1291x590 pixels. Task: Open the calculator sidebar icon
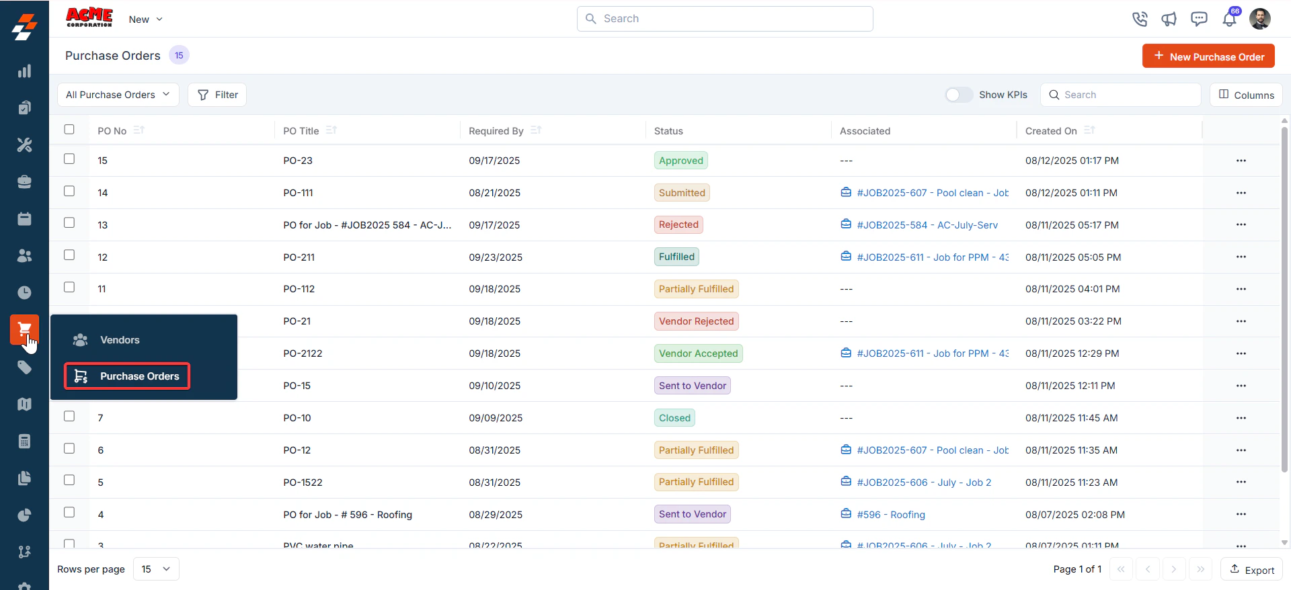click(x=24, y=441)
